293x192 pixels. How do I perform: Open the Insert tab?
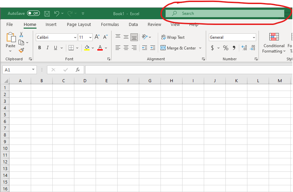(51, 24)
